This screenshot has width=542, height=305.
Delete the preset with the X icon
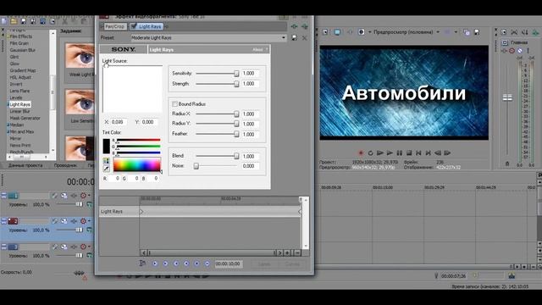coord(305,37)
